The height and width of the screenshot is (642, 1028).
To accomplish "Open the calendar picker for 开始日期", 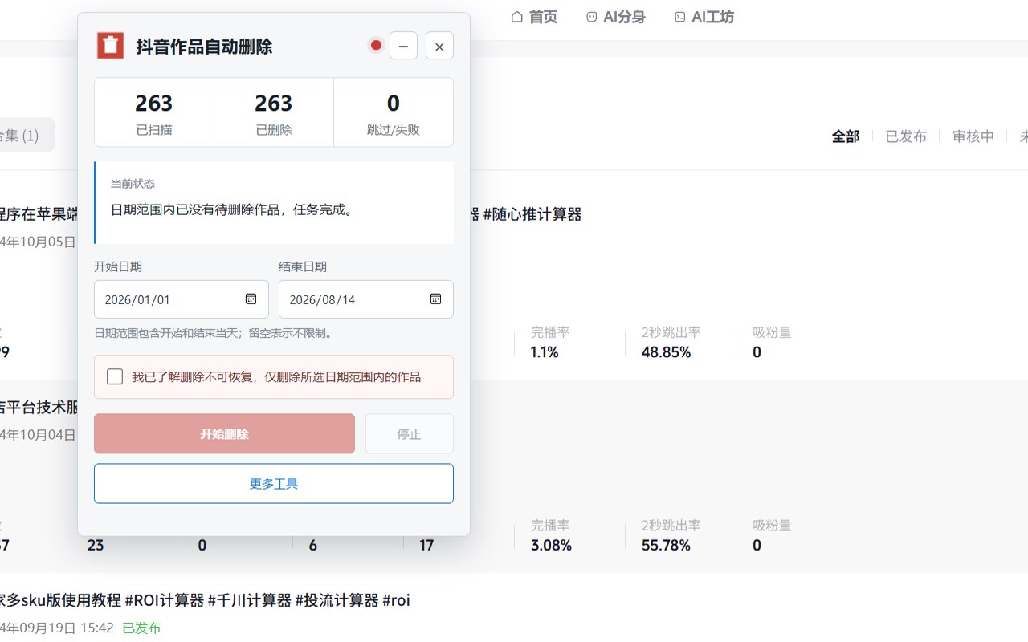I will [251, 299].
